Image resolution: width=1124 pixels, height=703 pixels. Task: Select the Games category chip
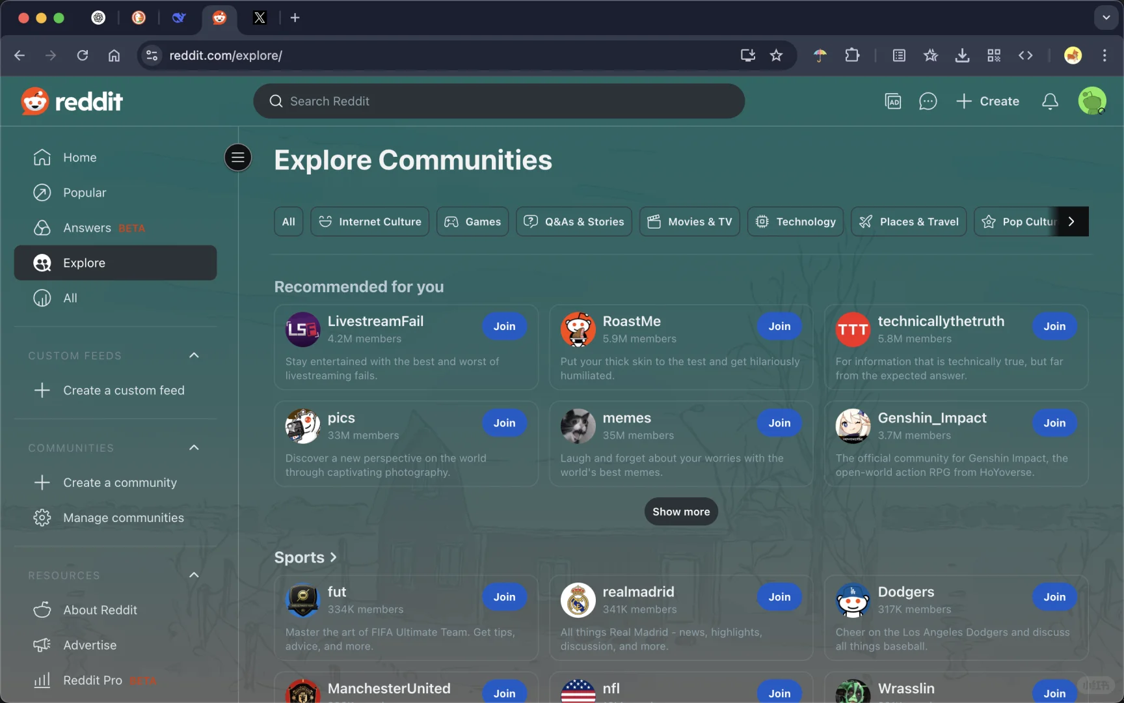pyautogui.click(x=473, y=222)
